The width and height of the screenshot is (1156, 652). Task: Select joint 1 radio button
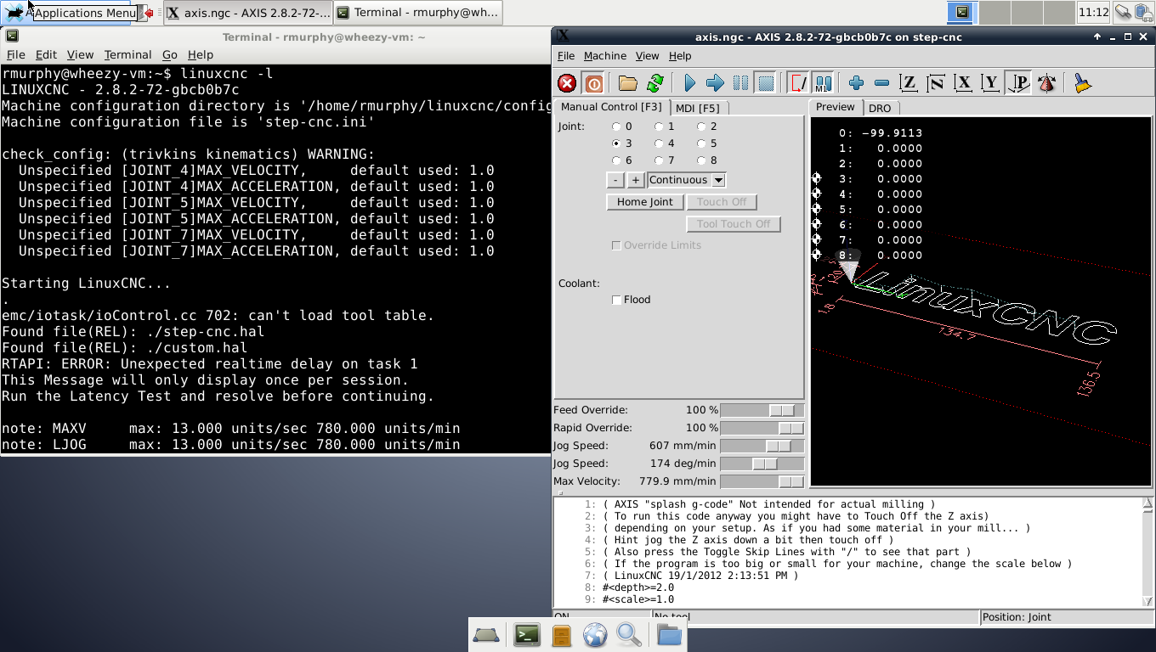click(x=659, y=126)
